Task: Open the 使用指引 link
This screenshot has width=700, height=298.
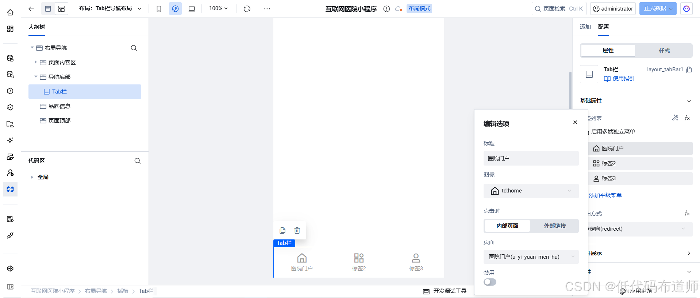Action: coord(619,79)
